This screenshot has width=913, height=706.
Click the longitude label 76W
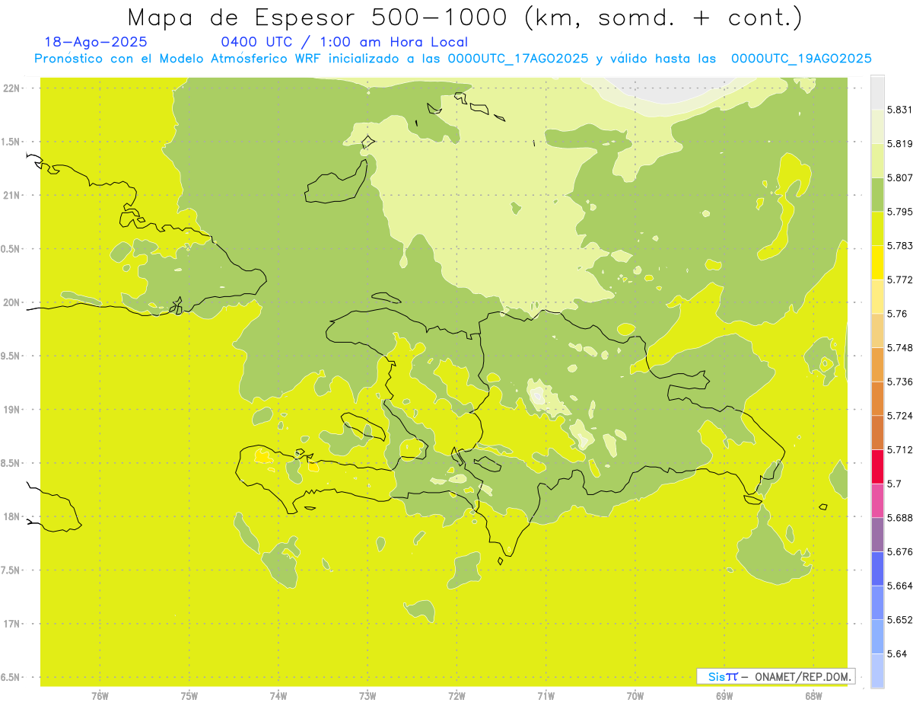coord(100,696)
